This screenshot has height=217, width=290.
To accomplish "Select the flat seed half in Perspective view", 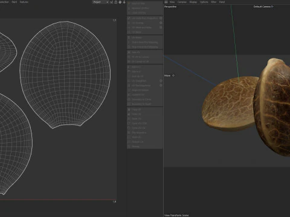I will point(228,104).
